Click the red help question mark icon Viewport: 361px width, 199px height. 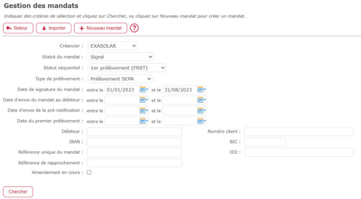[134, 28]
